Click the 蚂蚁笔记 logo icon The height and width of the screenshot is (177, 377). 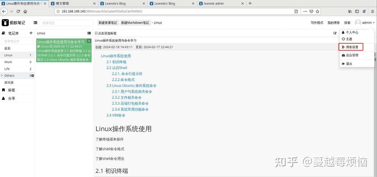[x=5, y=23]
